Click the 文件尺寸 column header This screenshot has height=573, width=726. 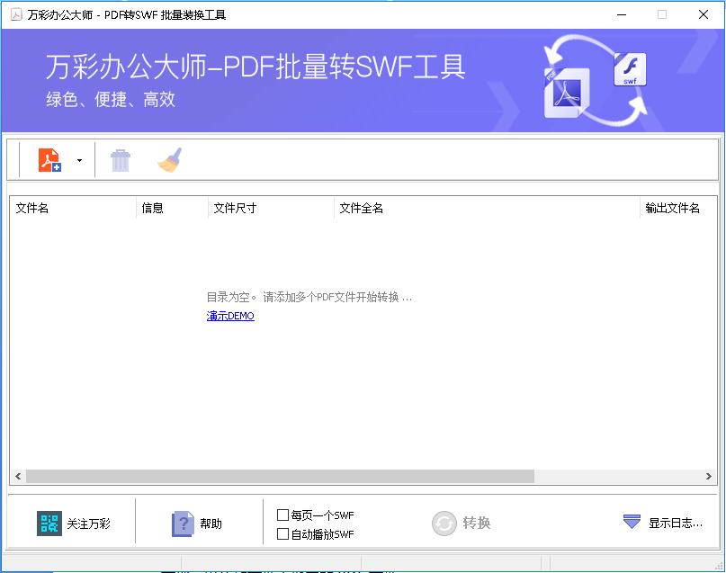click(x=234, y=208)
